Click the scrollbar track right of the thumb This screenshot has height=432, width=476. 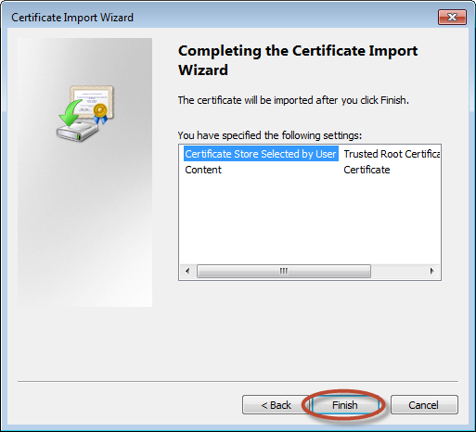(x=397, y=271)
